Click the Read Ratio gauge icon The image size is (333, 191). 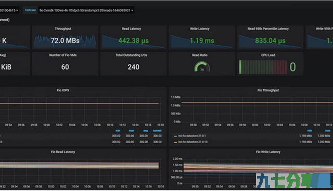(x=202, y=67)
